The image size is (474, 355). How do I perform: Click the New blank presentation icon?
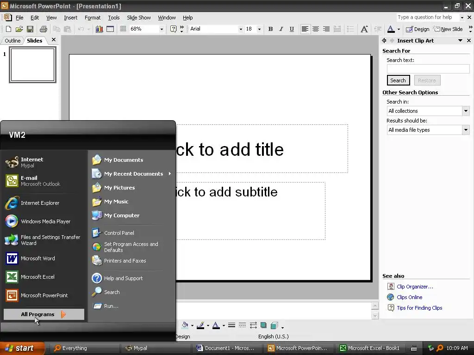click(x=8, y=29)
